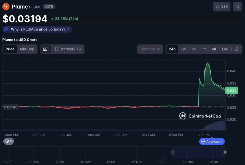This screenshot has width=245, height=165.
Task: Click left pause handle on range navigator
Action: (x=173, y=152)
